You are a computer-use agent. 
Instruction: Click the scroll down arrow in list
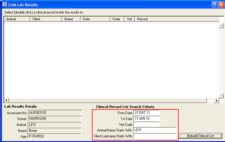pos(221,96)
